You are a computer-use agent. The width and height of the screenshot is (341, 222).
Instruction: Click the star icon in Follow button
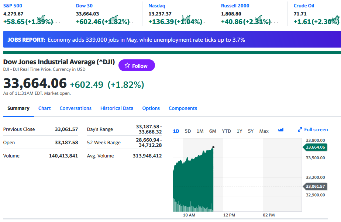tap(127, 65)
